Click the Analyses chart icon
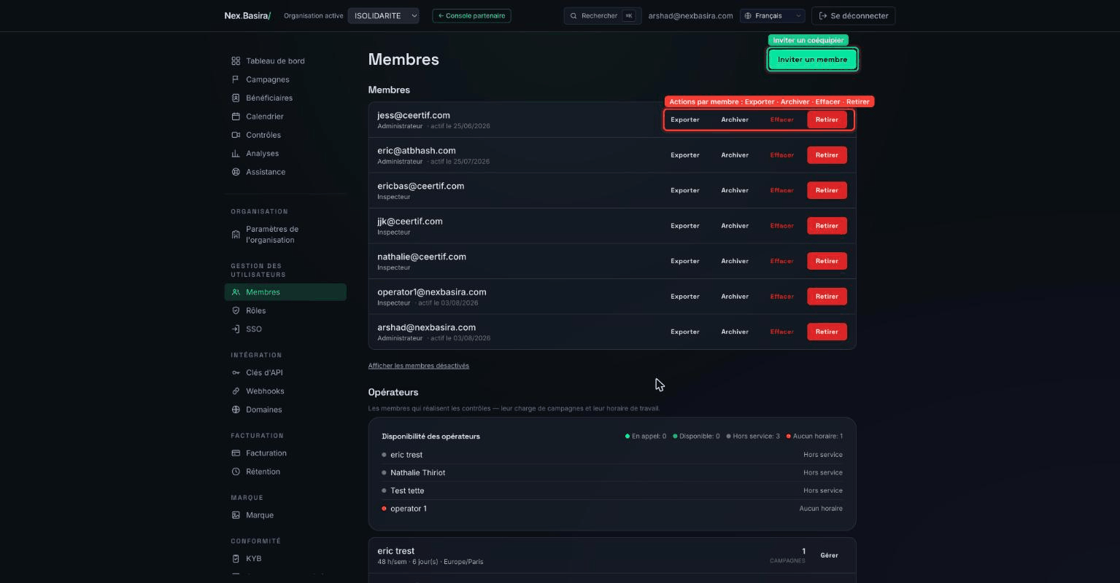 (236, 154)
